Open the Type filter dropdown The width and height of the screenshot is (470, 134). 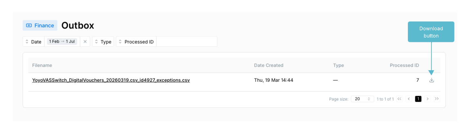103,42
